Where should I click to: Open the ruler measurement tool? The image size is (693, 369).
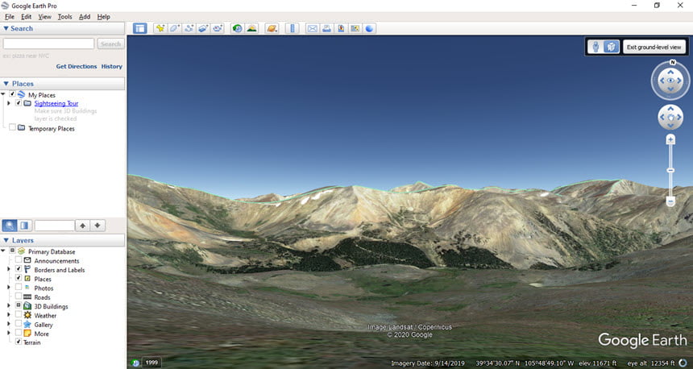coord(292,29)
